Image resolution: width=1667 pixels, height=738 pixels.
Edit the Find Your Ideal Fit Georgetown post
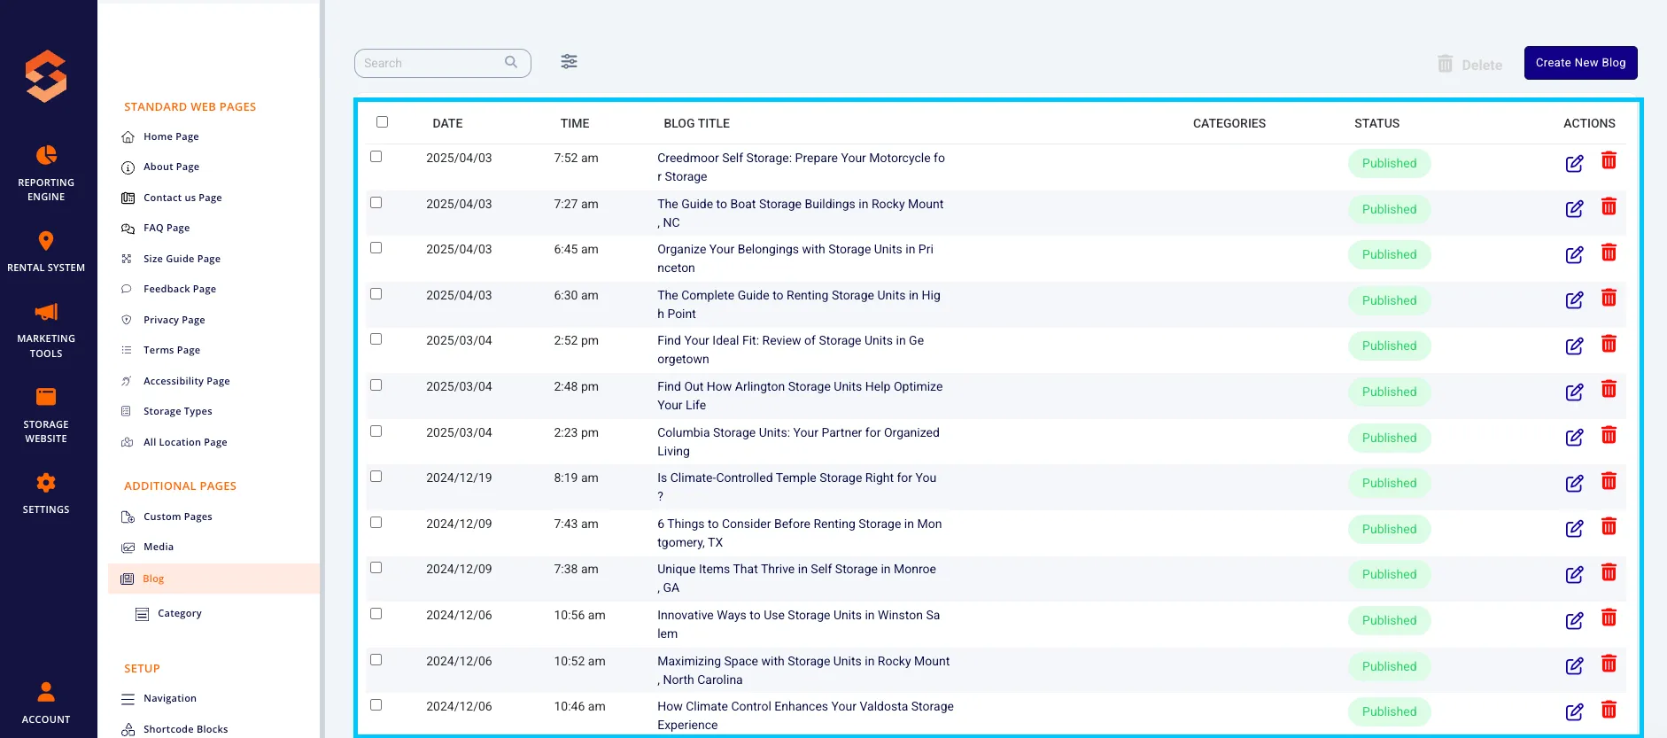pos(1574,346)
